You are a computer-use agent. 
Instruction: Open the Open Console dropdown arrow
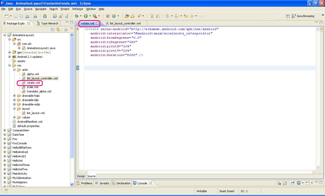point(312,183)
